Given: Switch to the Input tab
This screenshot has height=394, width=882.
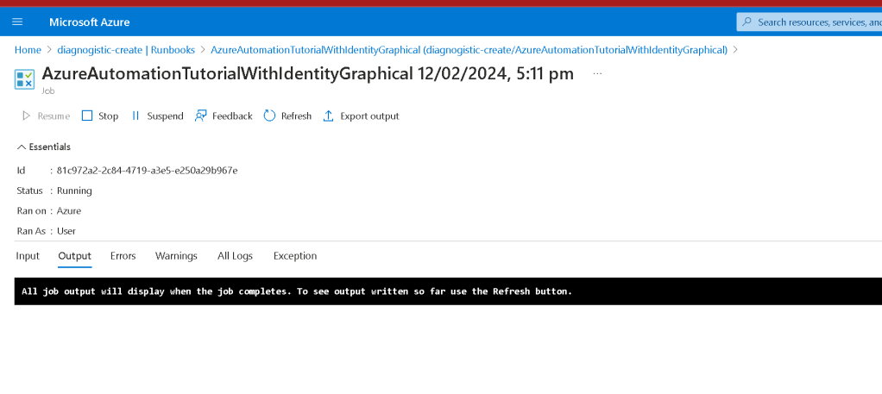Looking at the screenshot, I should [28, 256].
